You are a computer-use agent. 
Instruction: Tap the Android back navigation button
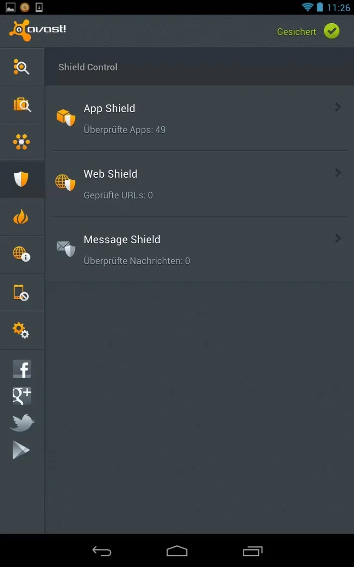tap(102, 551)
